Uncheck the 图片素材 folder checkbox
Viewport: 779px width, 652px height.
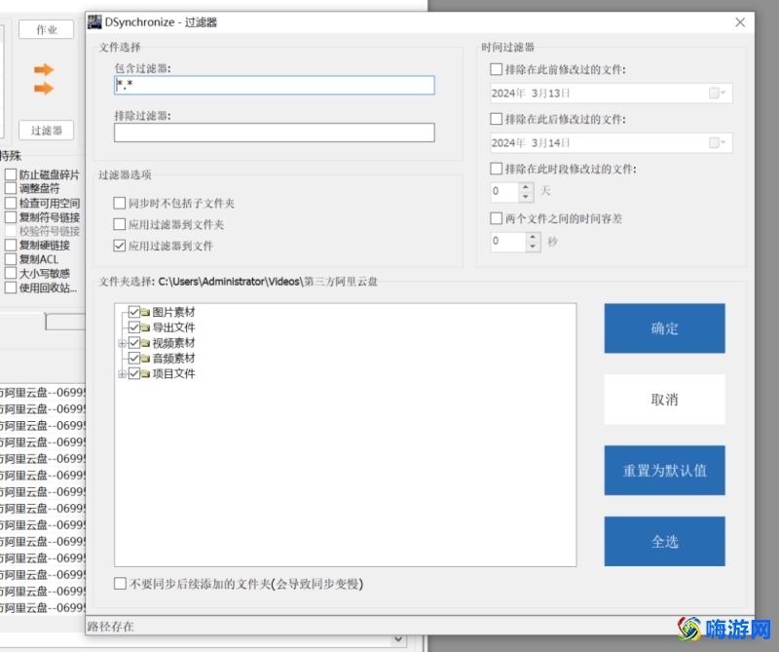[134, 312]
